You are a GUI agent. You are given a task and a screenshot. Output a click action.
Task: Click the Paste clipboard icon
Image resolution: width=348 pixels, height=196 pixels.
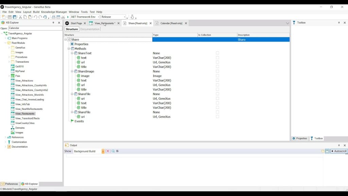click(x=30, y=17)
